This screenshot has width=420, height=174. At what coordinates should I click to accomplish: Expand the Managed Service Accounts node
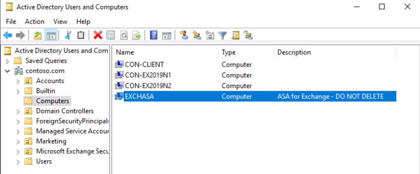(x=18, y=132)
